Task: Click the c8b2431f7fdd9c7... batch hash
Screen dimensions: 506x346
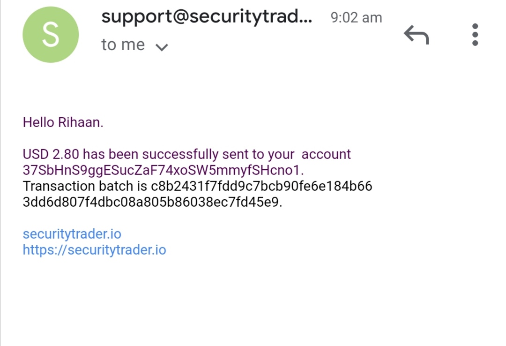Action: (261, 186)
